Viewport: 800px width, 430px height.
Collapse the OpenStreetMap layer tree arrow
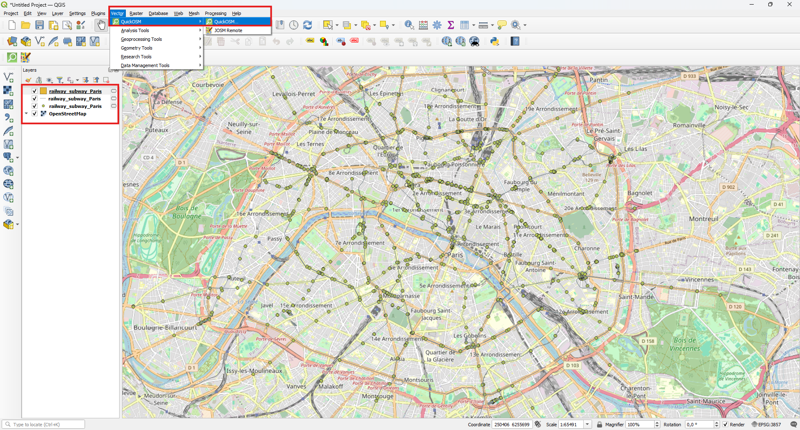26,114
